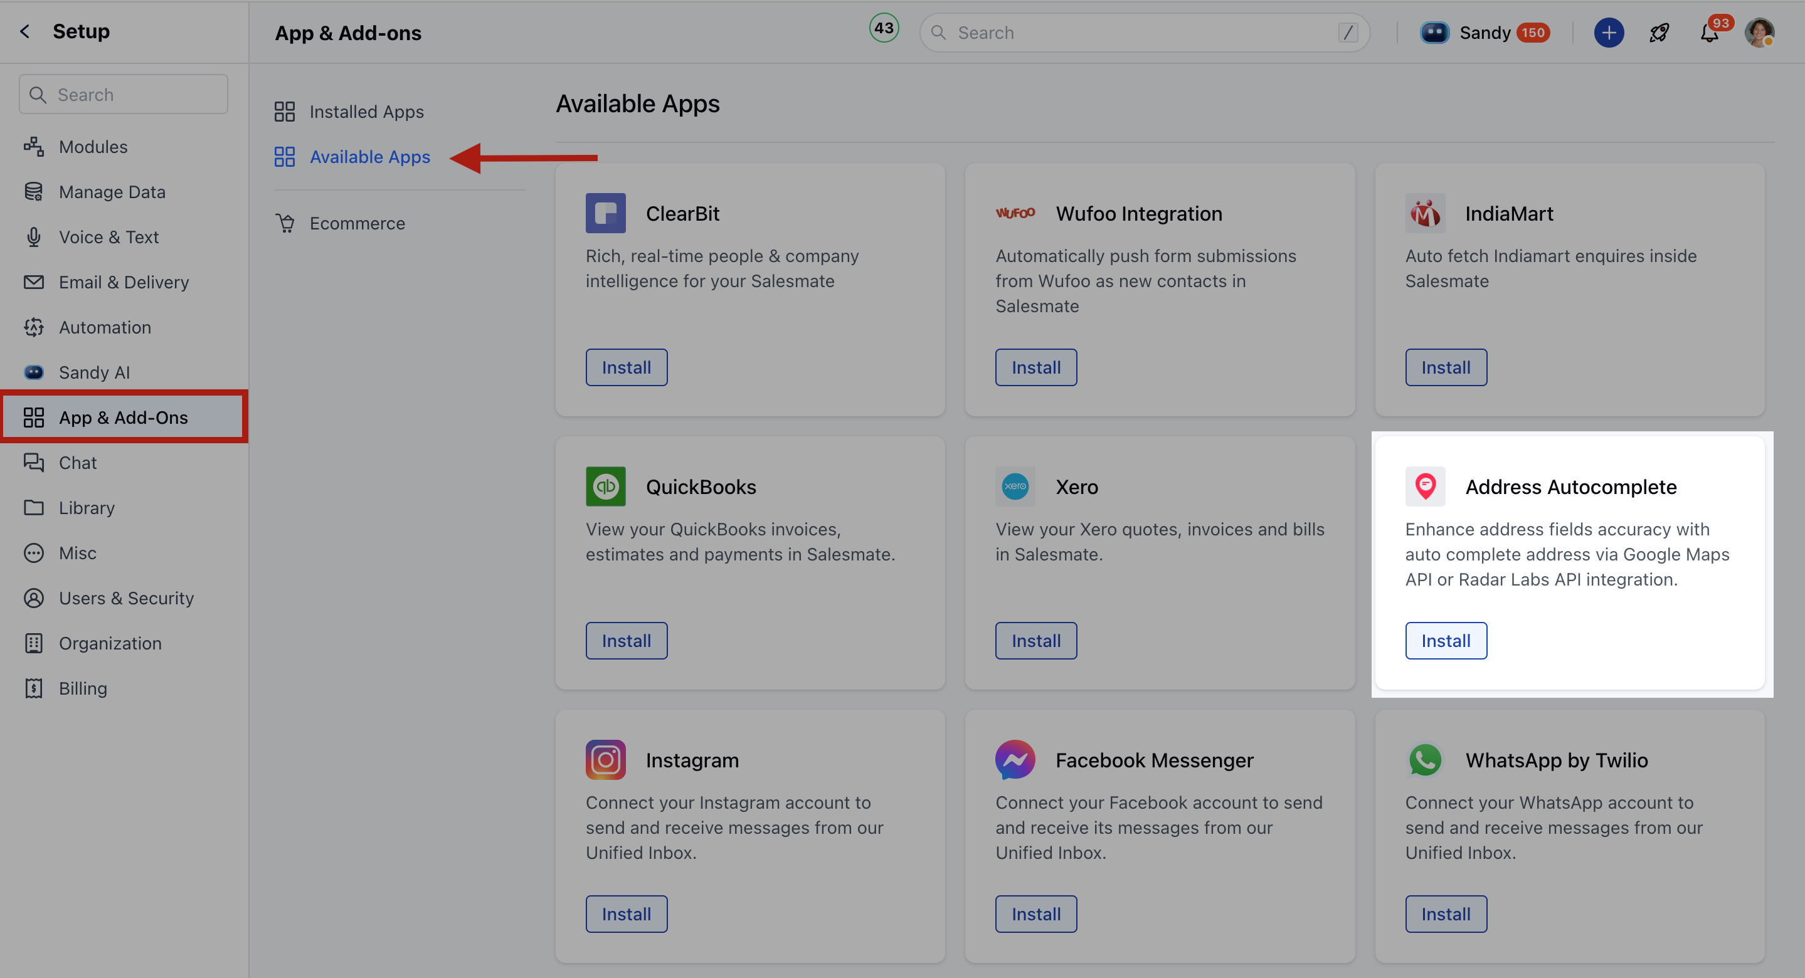The width and height of the screenshot is (1805, 978).
Task: Click the Address Autocomplete pin icon
Action: pos(1425,486)
